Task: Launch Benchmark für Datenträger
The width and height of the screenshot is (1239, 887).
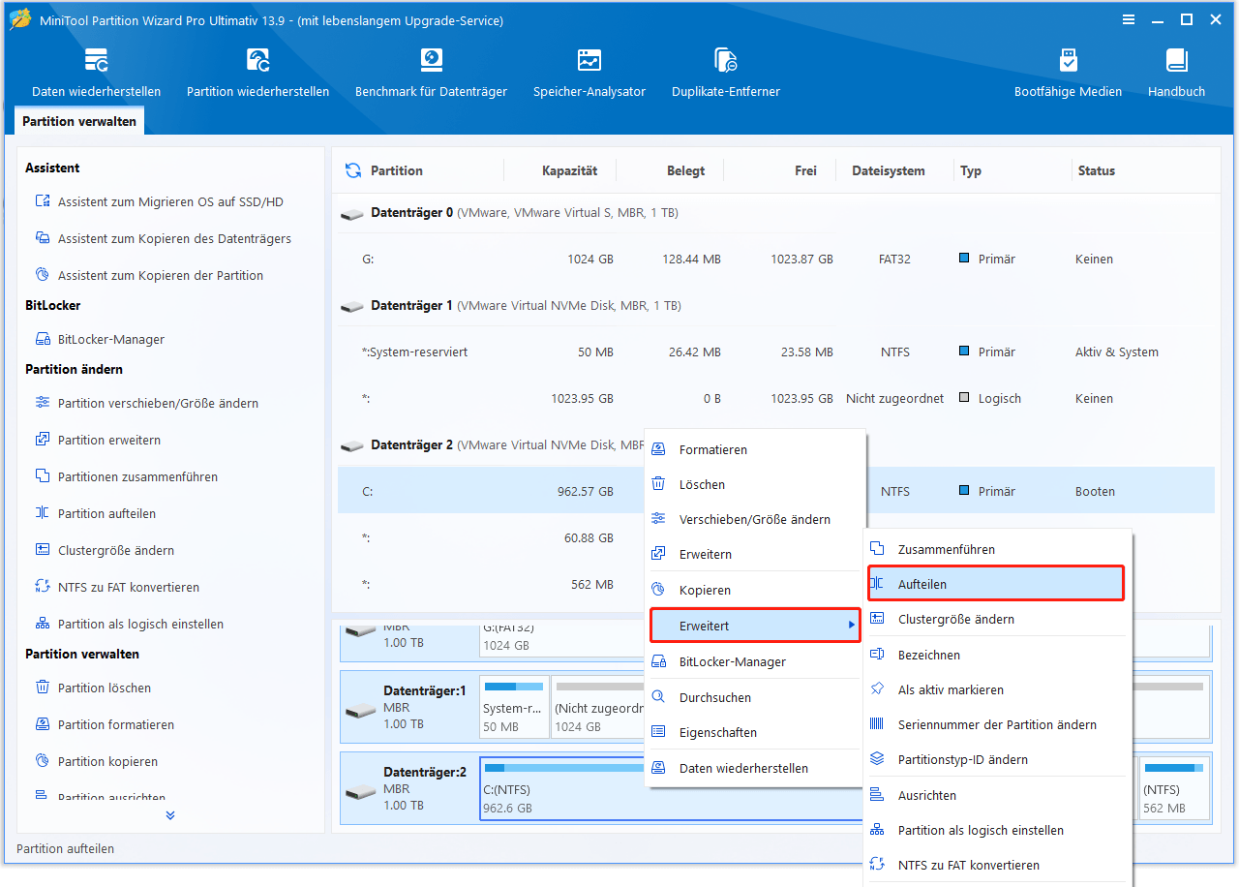Action: 431,73
